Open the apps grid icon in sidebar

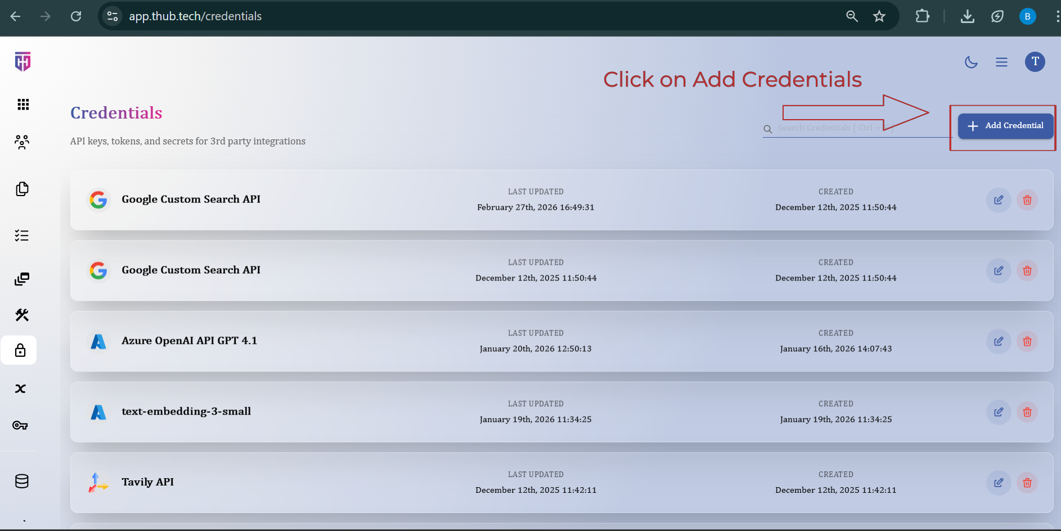[23, 105]
